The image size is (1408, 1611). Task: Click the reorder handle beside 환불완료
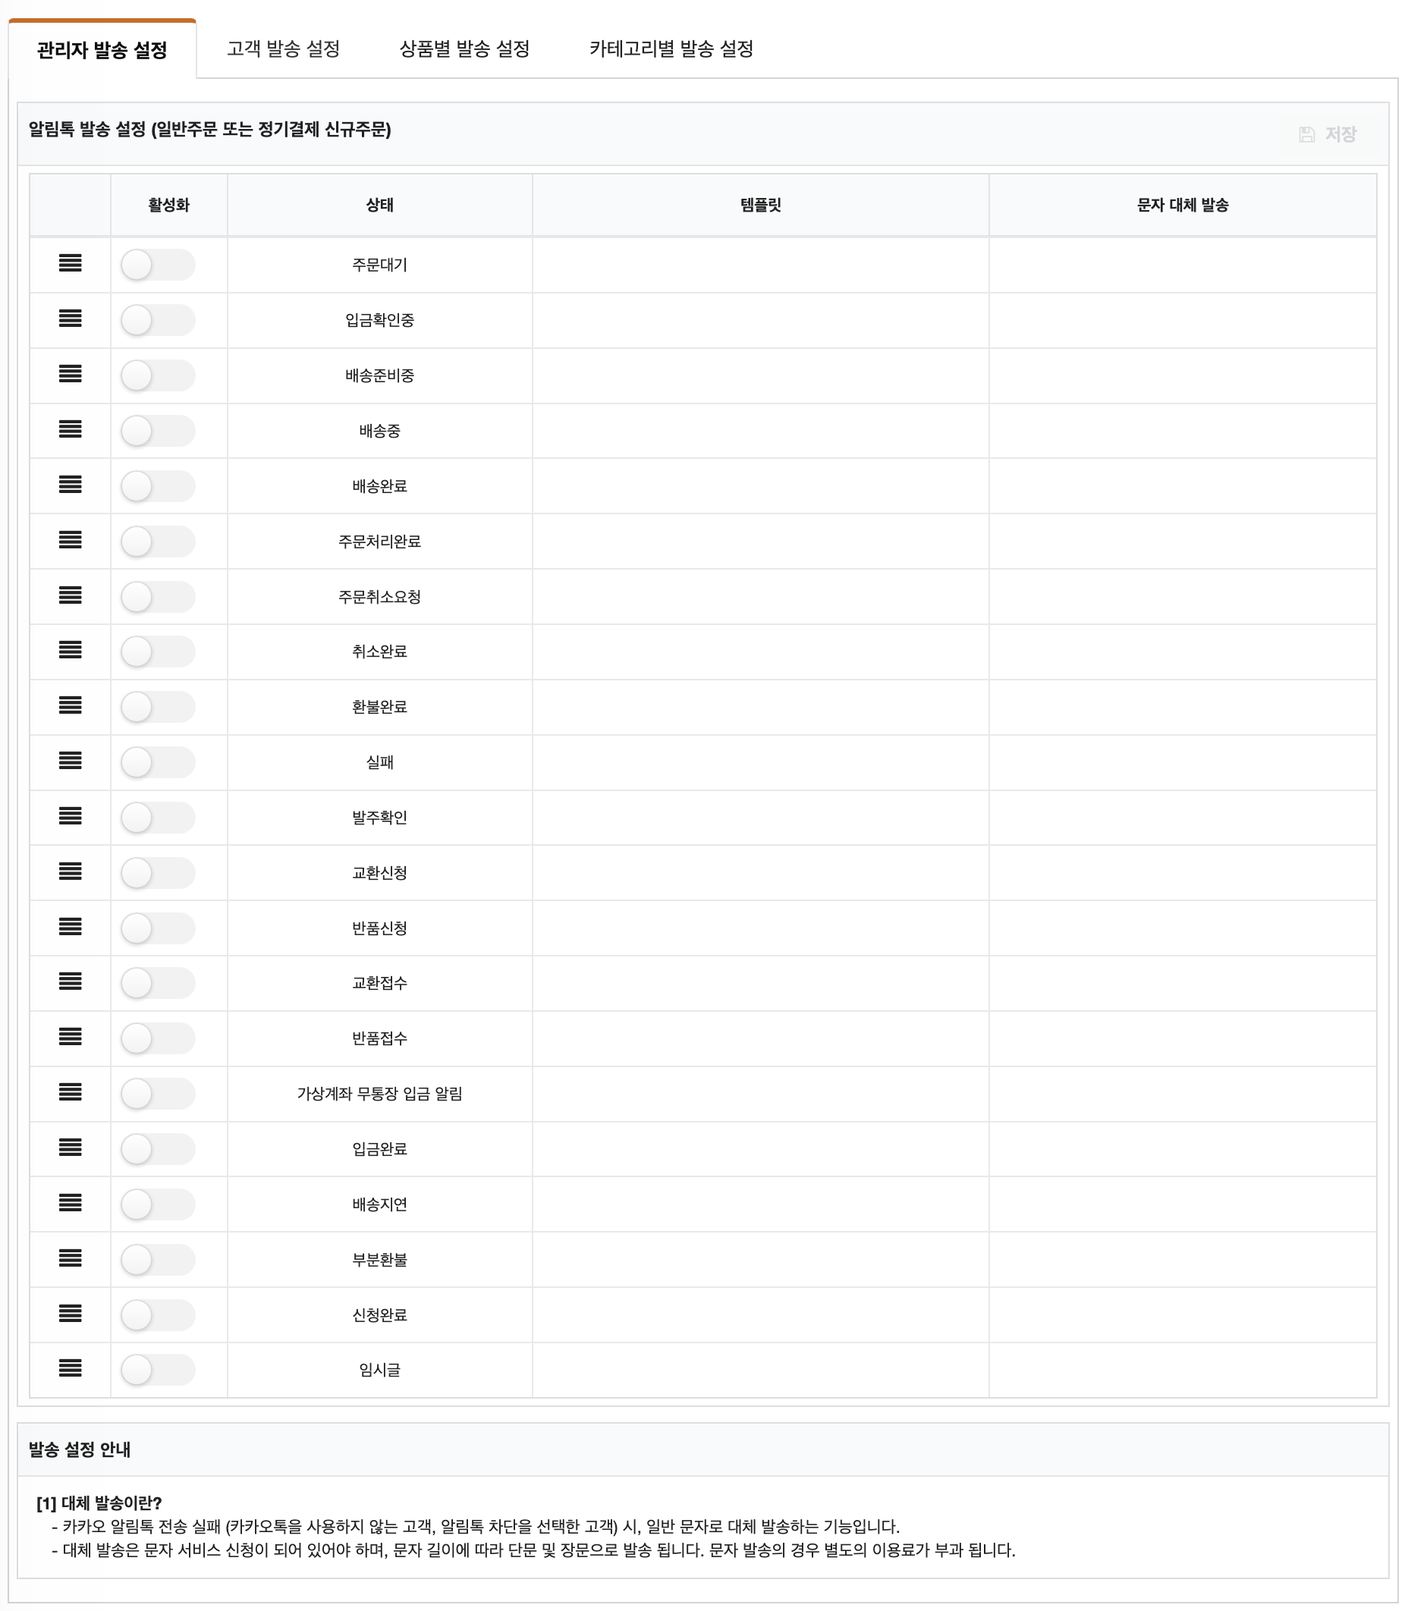point(70,705)
